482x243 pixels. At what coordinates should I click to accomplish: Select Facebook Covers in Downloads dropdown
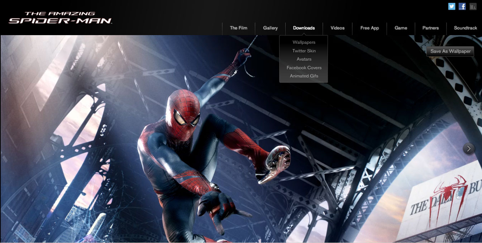(304, 68)
